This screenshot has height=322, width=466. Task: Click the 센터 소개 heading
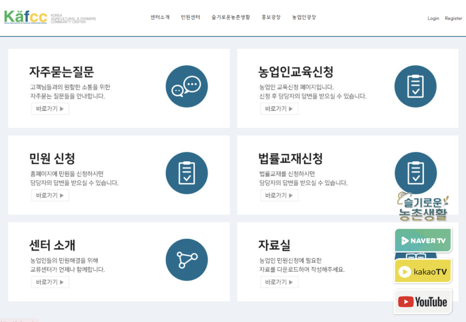point(52,245)
